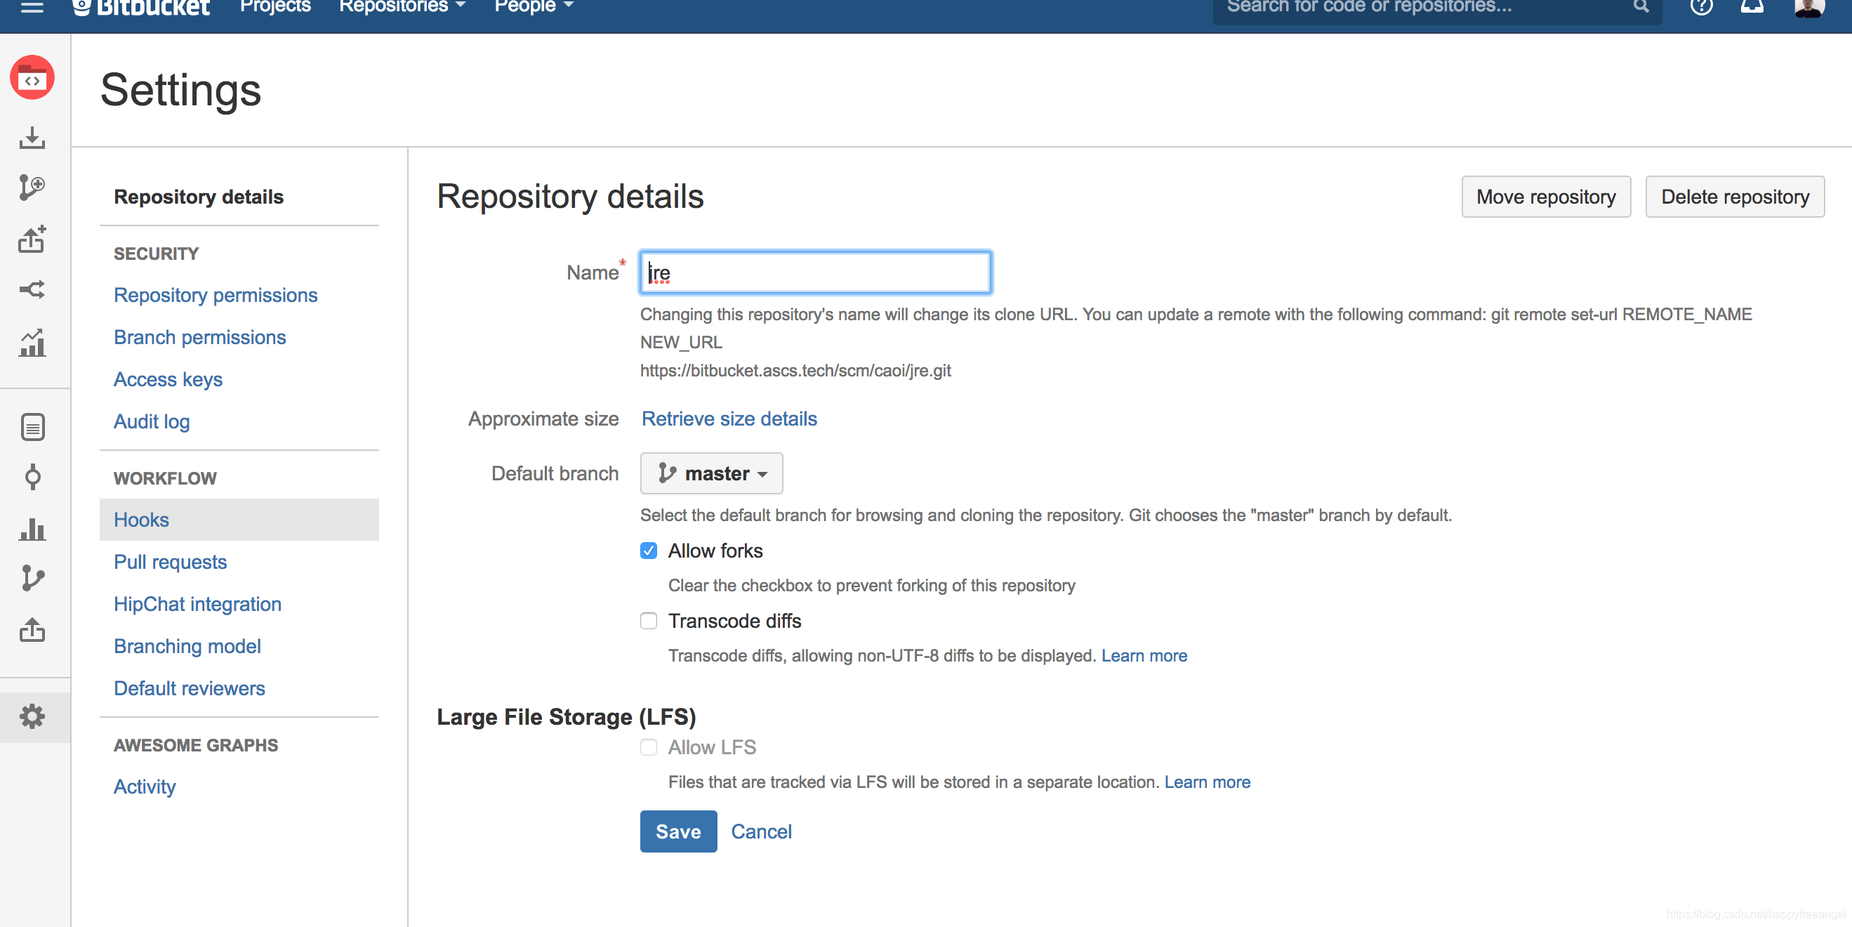Click the repository settings gear icon

[x=32, y=716]
